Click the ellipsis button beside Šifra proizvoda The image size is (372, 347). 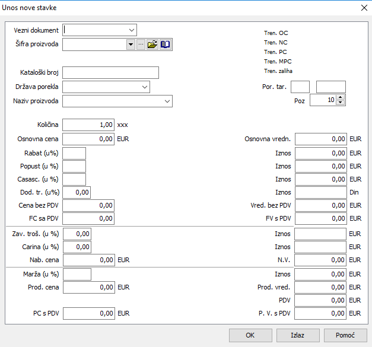click(x=141, y=44)
